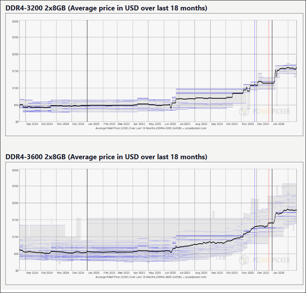Click the Dec 2024 axis label in DDR4-3600 chart

[78, 273]
